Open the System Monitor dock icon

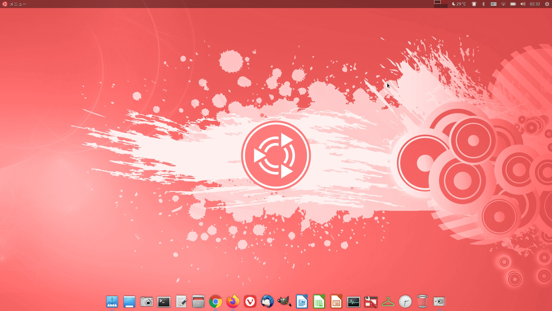[354, 302]
